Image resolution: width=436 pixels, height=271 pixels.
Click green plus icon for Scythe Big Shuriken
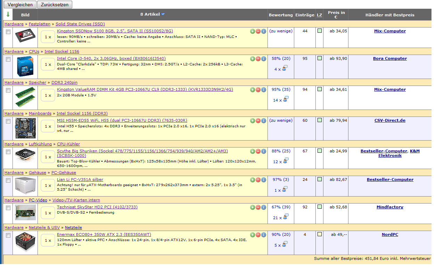click(x=253, y=151)
